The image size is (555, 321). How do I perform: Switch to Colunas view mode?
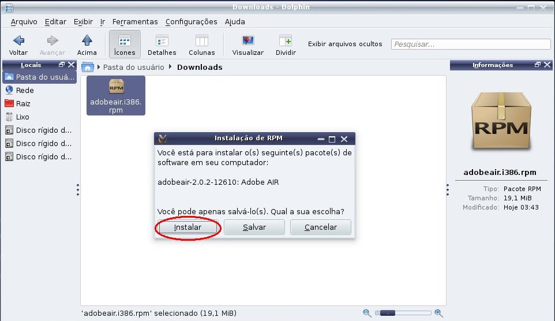[202, 44]
